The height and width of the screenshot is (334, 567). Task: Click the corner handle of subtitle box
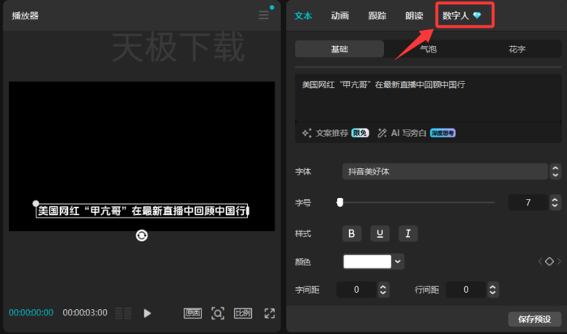click(36, 204)
